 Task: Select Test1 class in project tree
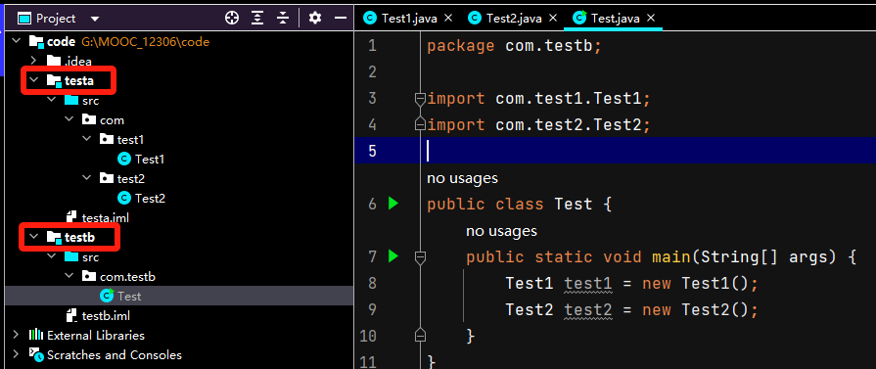(x=150, y=160)
